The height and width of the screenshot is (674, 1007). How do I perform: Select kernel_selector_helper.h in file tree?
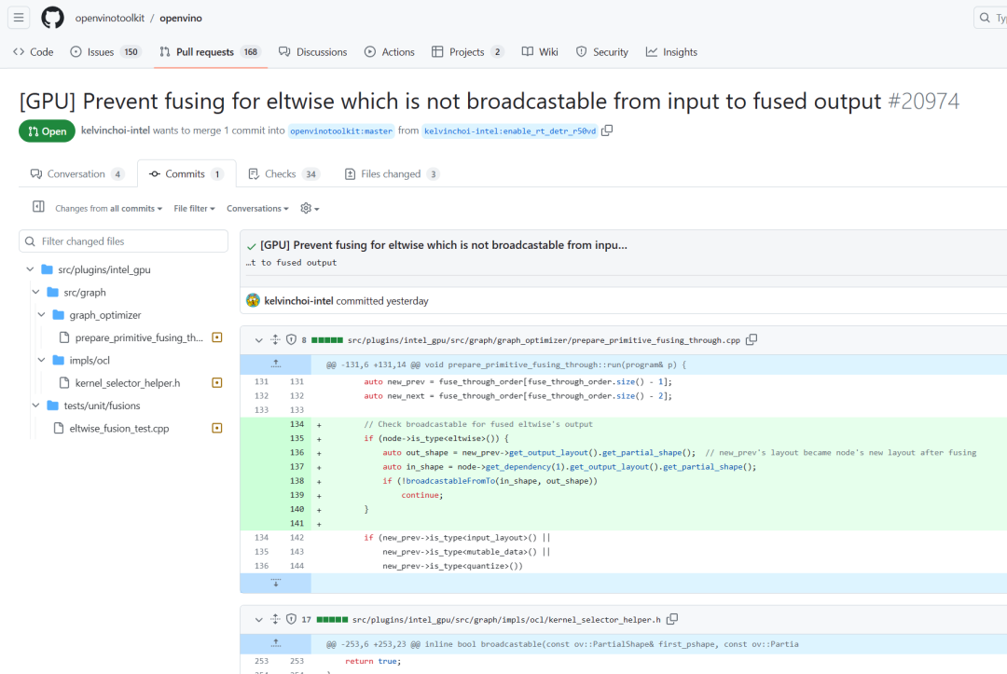pyautogui.click(x=127, y=383)
